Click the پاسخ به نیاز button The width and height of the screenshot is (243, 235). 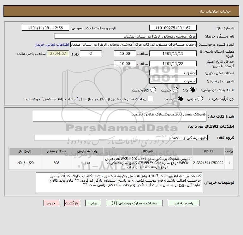[x=183, y=203]
